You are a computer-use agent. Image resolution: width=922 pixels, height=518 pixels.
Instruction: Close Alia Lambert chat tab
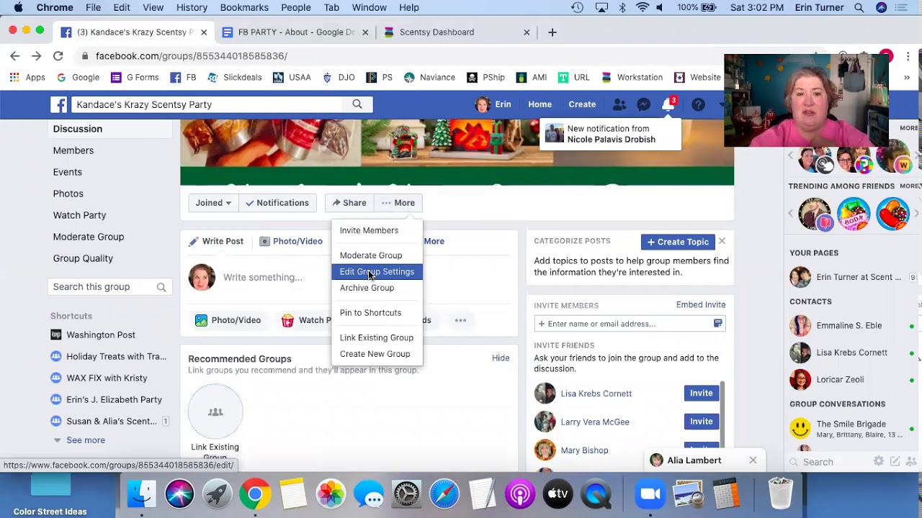tap(753, 460)
